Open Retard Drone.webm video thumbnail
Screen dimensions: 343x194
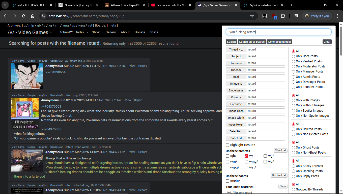(x=27, y=160)
